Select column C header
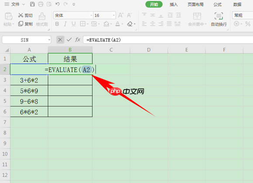Screen dimensions: 253x183 (111, 50)
